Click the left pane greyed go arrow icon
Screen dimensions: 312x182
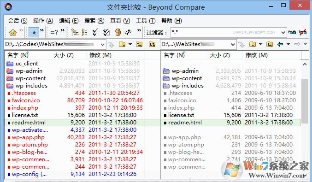tap(111, 45)
